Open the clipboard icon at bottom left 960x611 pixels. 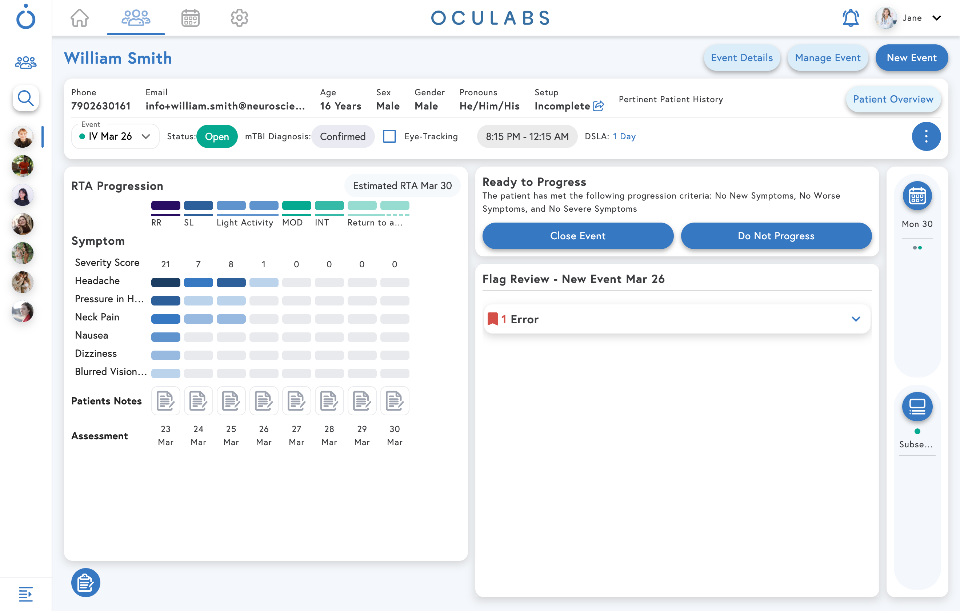click(86, 583)
